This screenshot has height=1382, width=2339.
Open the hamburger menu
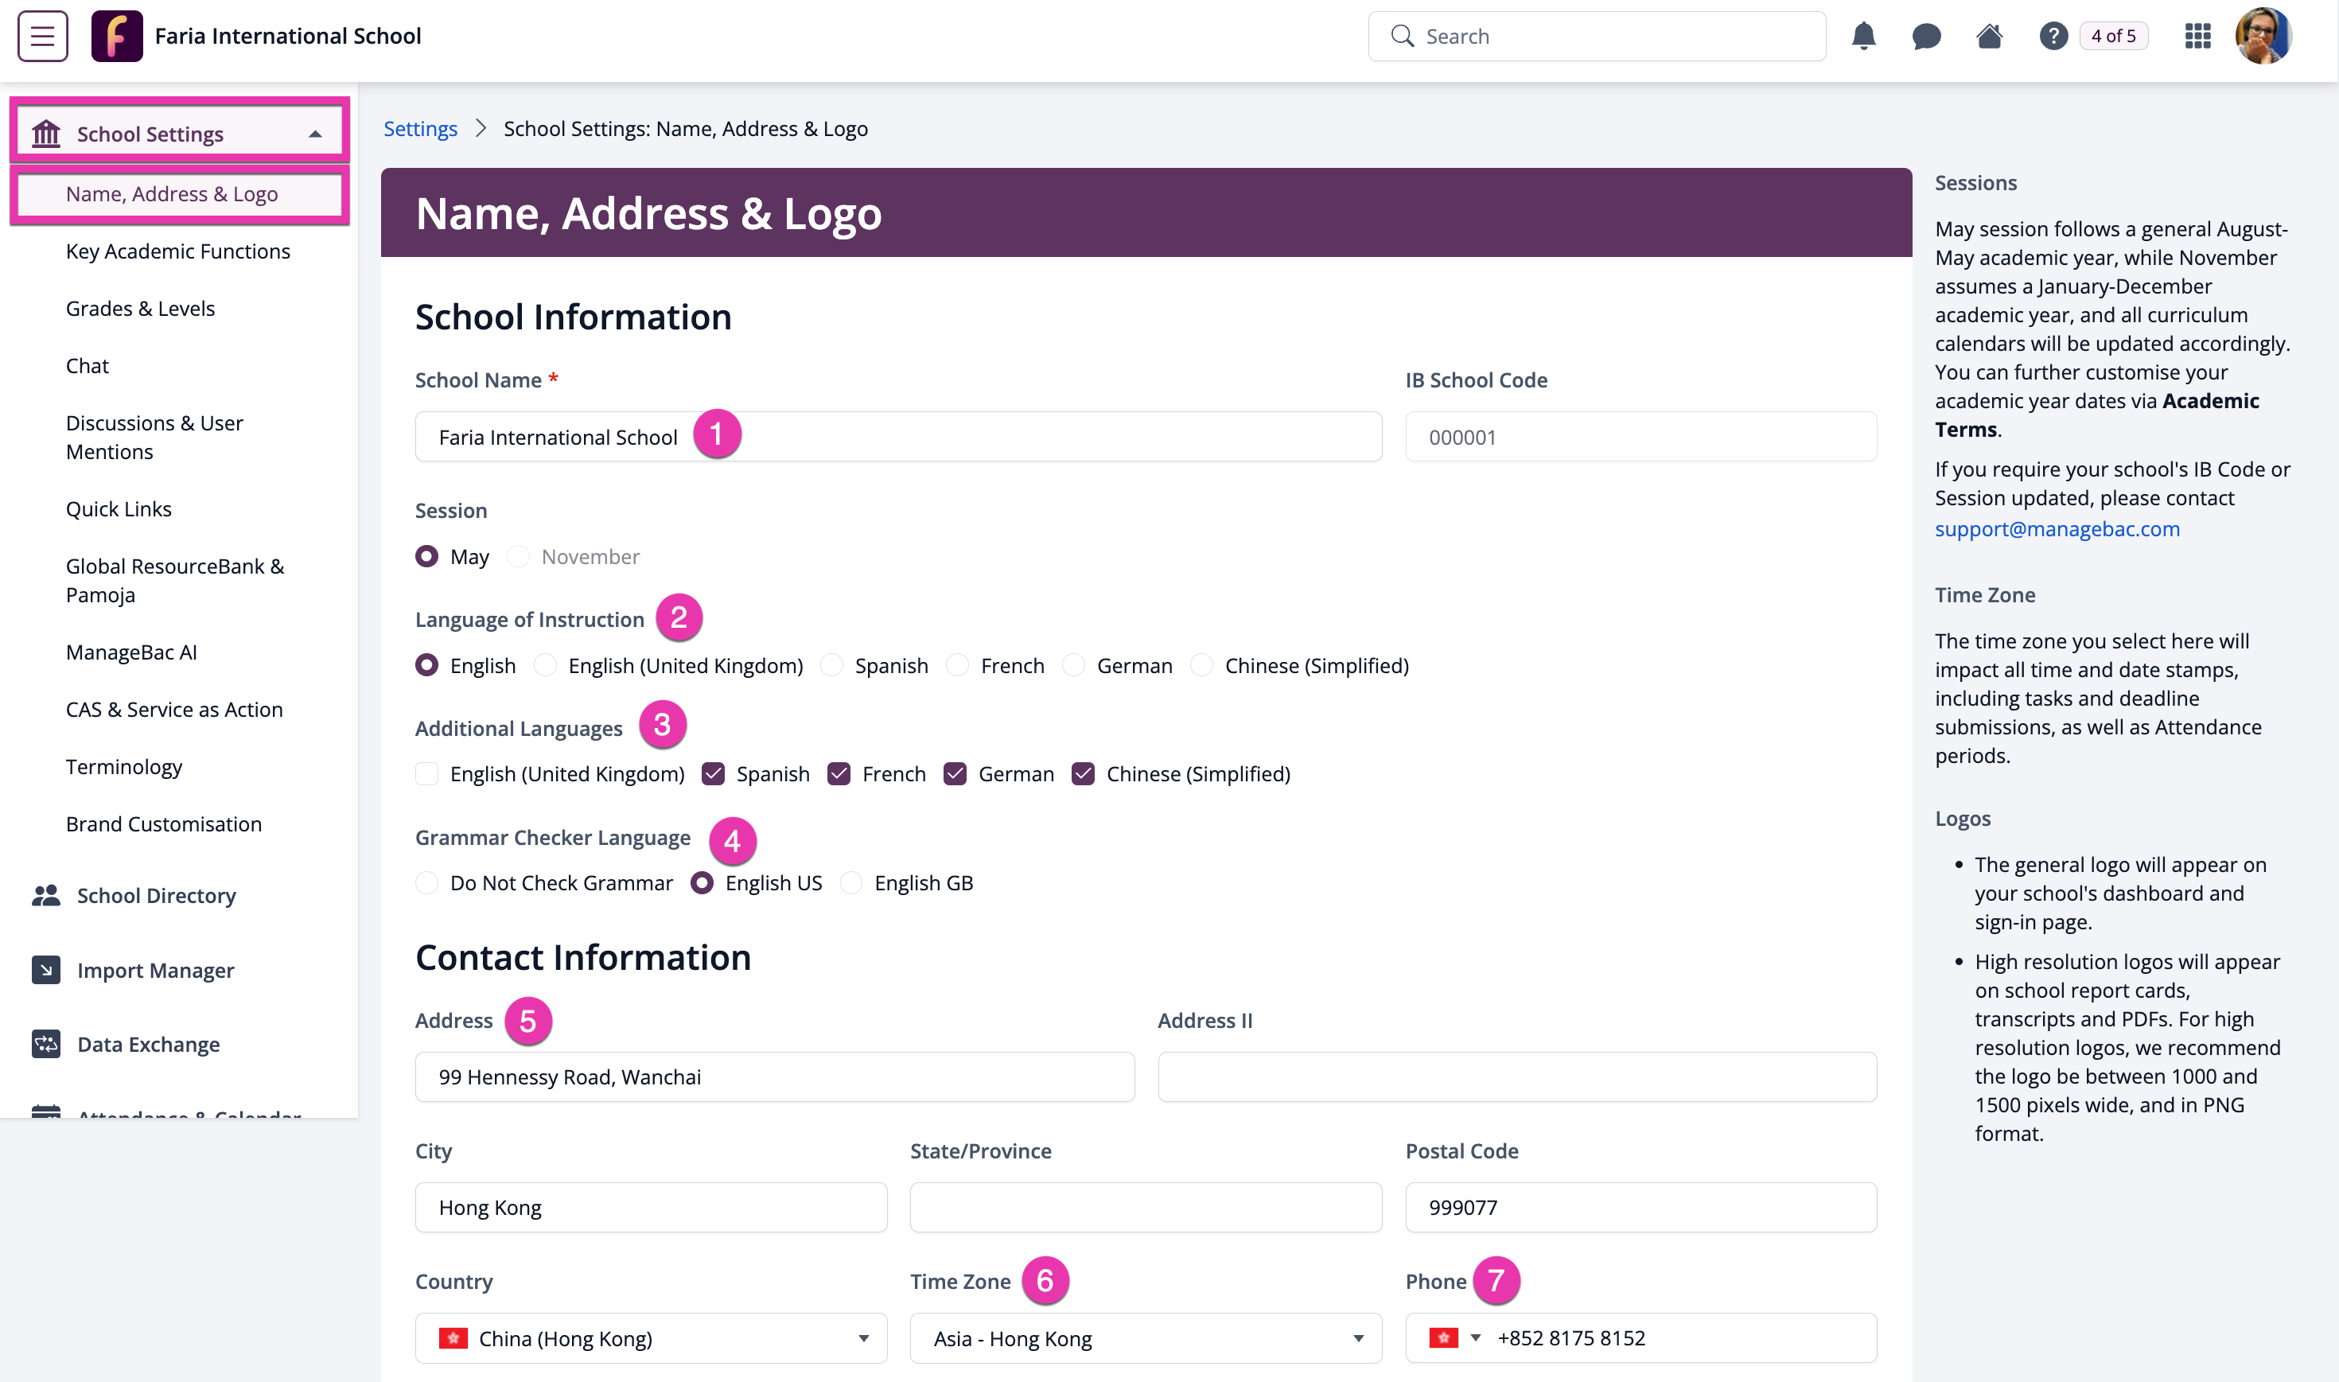43,37
